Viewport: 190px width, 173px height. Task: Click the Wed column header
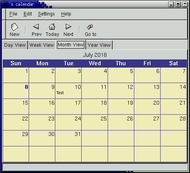click(95, 63)
